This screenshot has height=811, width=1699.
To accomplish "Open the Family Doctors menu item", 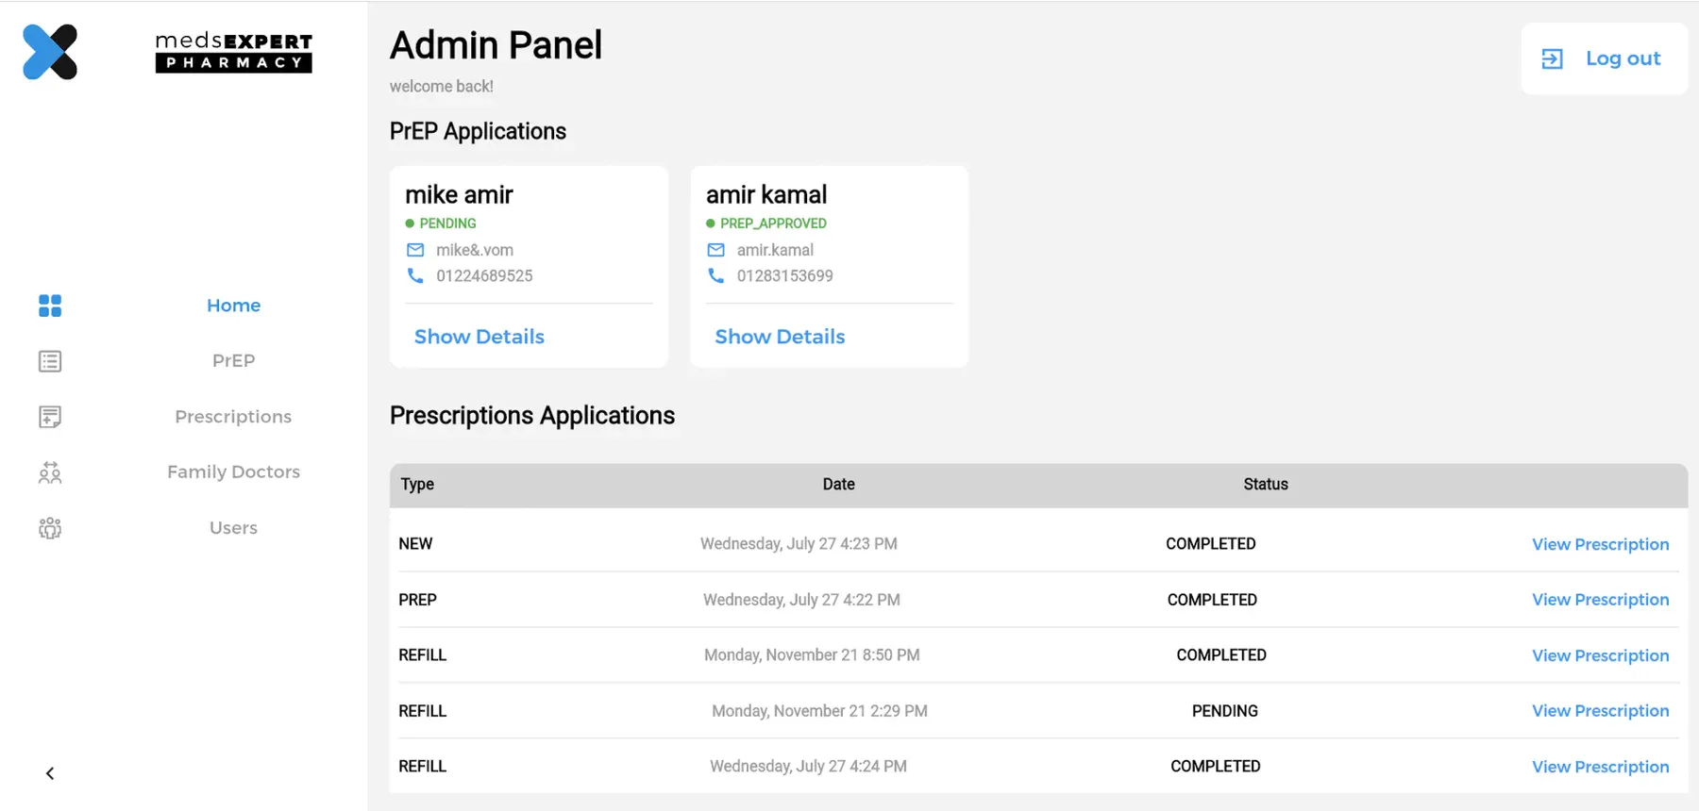I will pos(233,472).
